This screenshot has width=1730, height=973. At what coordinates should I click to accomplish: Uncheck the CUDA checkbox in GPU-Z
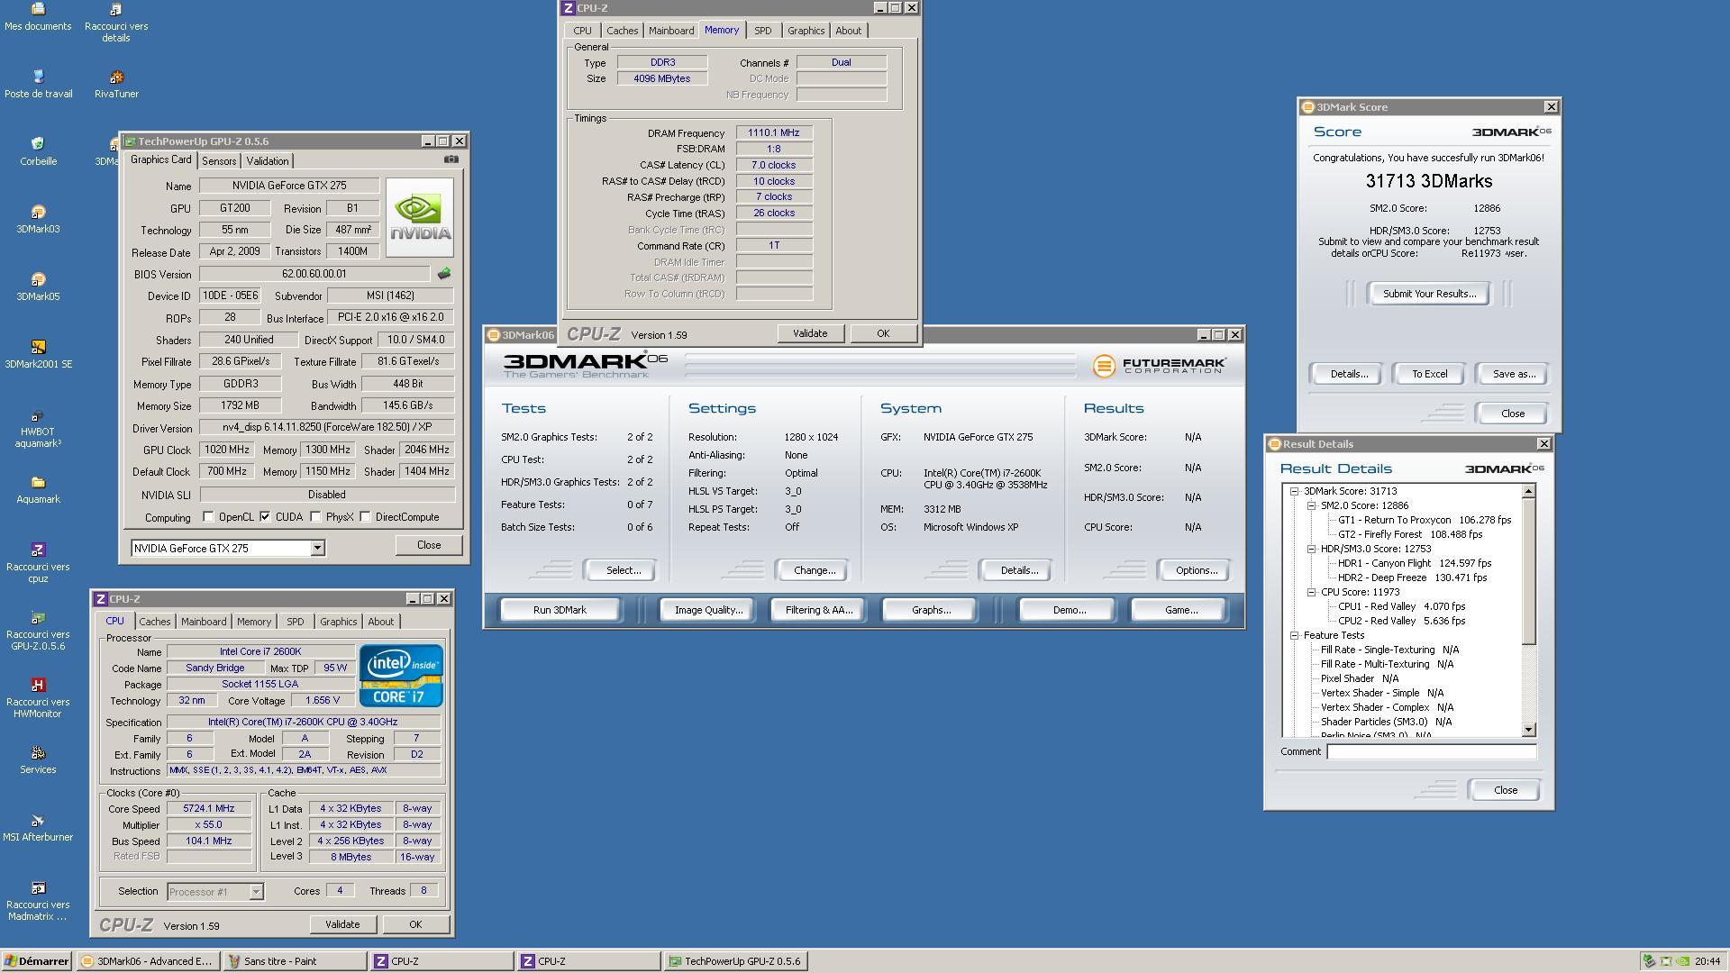tap(265, 517)
